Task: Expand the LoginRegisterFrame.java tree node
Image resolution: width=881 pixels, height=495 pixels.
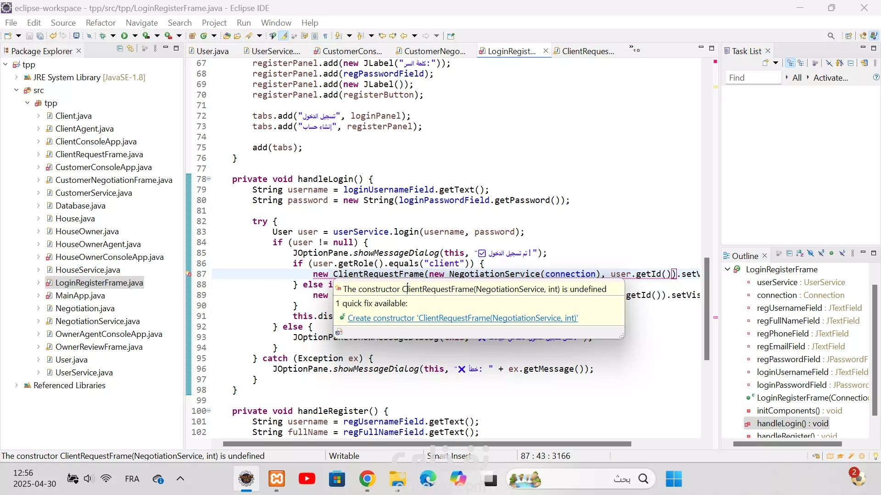Action: tap(39, 282)
